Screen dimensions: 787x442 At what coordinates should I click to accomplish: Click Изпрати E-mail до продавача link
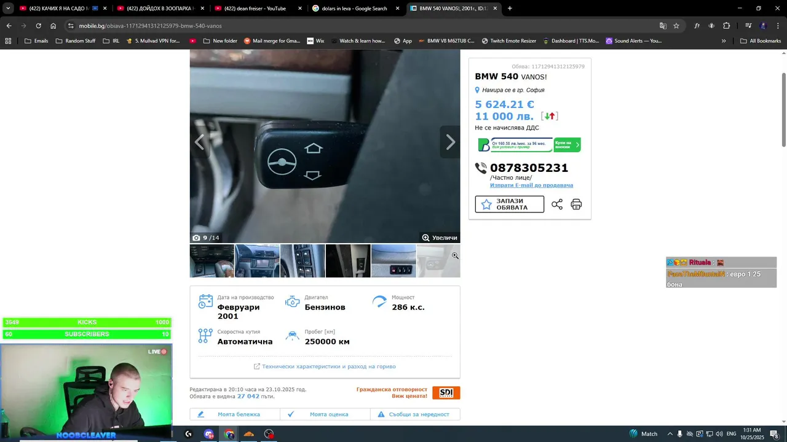coord(531,185)
